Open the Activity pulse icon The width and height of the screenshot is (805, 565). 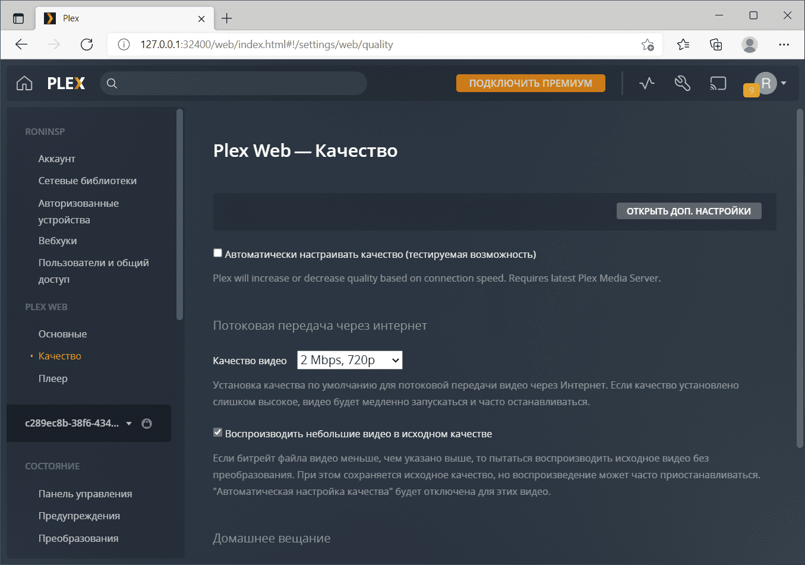[x=647, y=83]
